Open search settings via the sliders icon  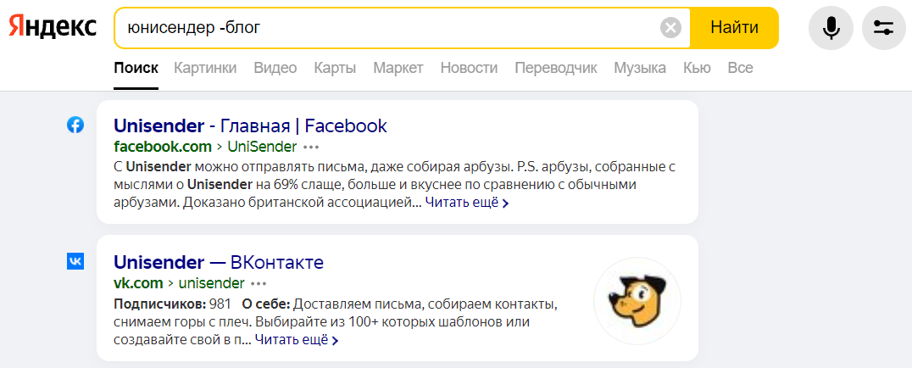coord(883,27)
